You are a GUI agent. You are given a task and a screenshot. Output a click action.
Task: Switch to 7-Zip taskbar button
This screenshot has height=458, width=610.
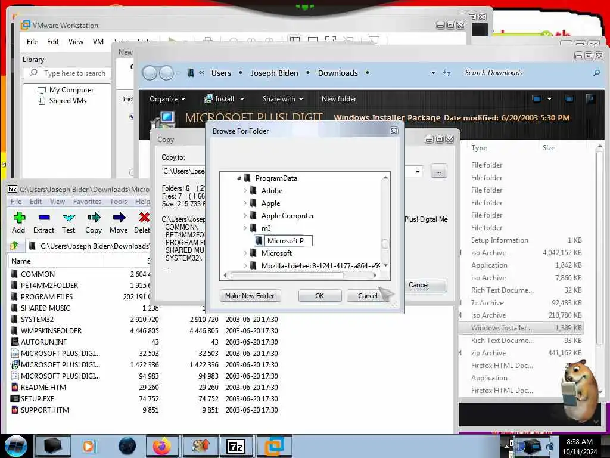coord(236,446)
